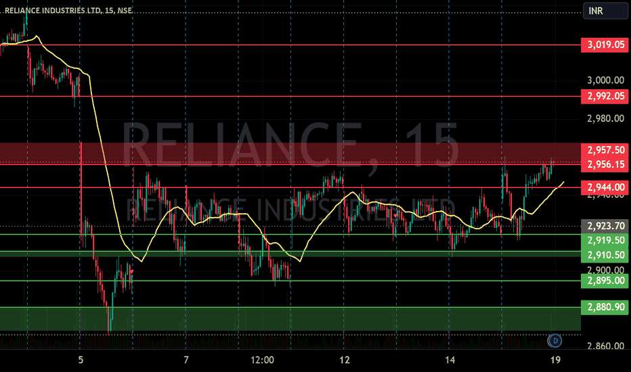Click date label 19 on time axis

click(555, 360)
